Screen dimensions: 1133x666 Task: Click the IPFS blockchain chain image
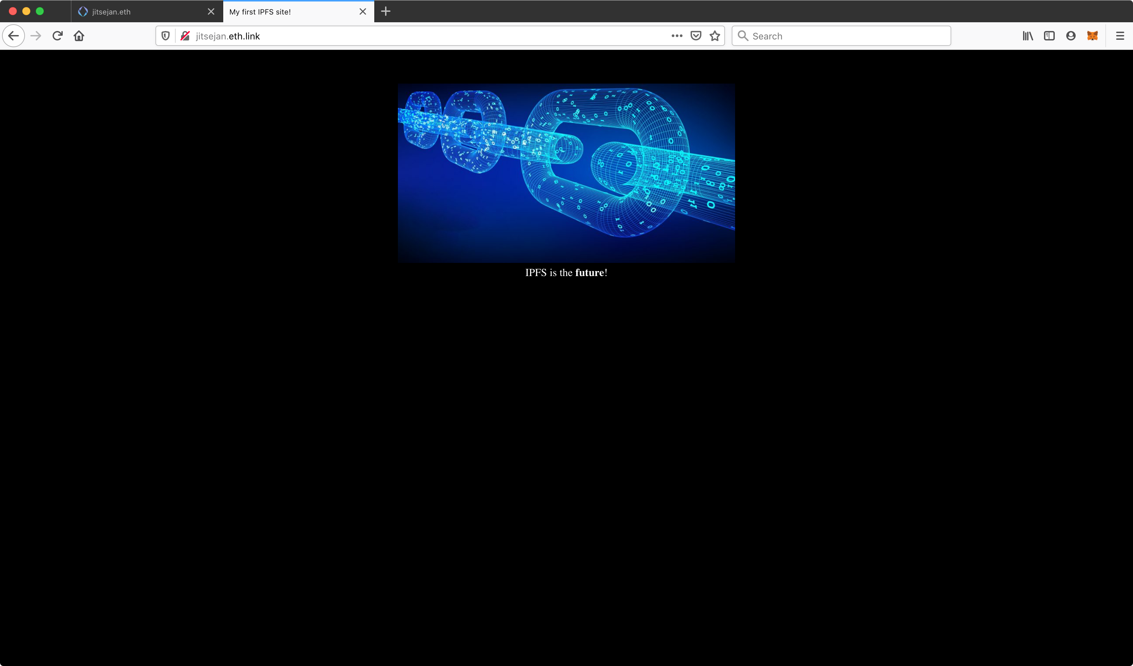coord(566,173)
